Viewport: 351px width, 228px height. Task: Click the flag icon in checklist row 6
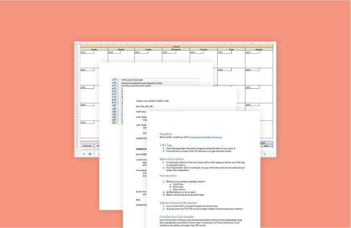(115, 94)
